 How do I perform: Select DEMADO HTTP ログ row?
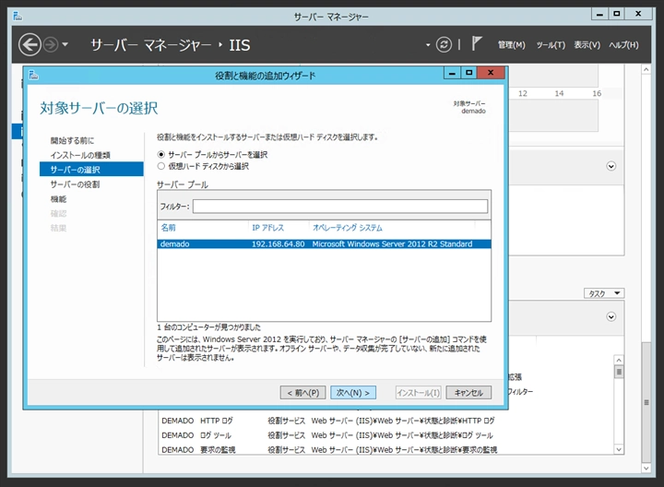386,421
